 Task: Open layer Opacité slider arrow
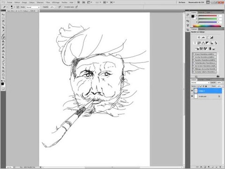pos(222,83)
